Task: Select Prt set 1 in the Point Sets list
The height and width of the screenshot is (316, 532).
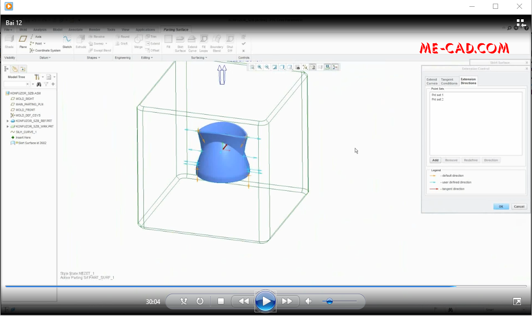Action: click(438, 94)
